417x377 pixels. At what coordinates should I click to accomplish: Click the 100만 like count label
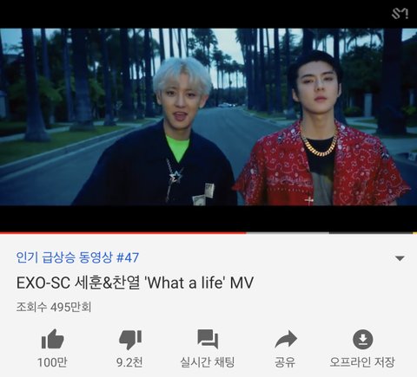click(52, 362)
